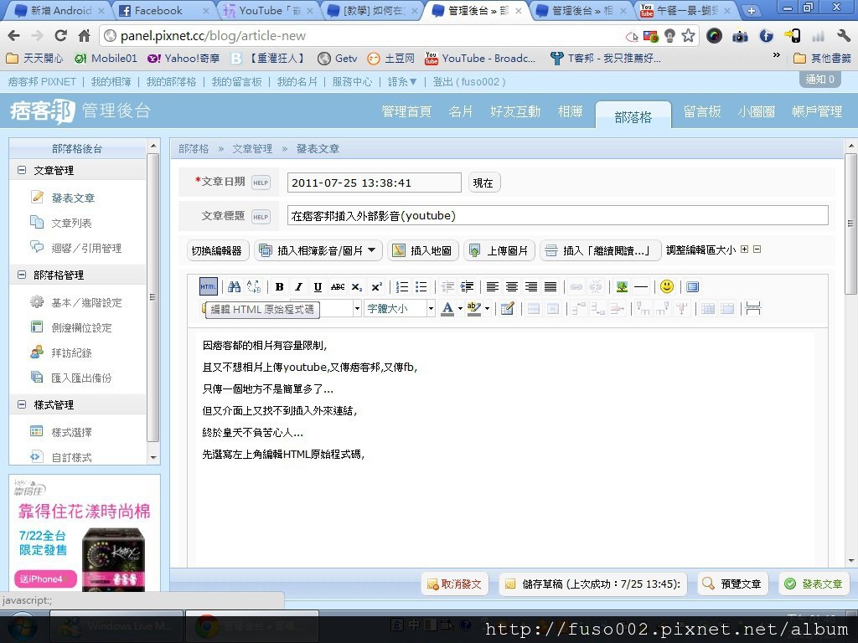The width and height of the screenshot is (858, 643).
Task: Click the 上傳圖片 button
Action: point(499,250)
